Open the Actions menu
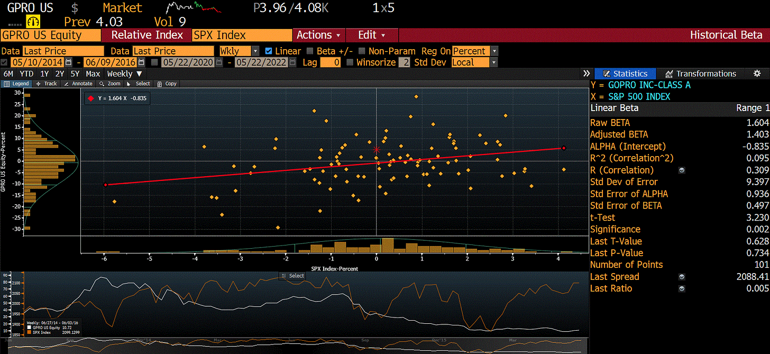Screen dimensions: 770x354 coord(318,35)
